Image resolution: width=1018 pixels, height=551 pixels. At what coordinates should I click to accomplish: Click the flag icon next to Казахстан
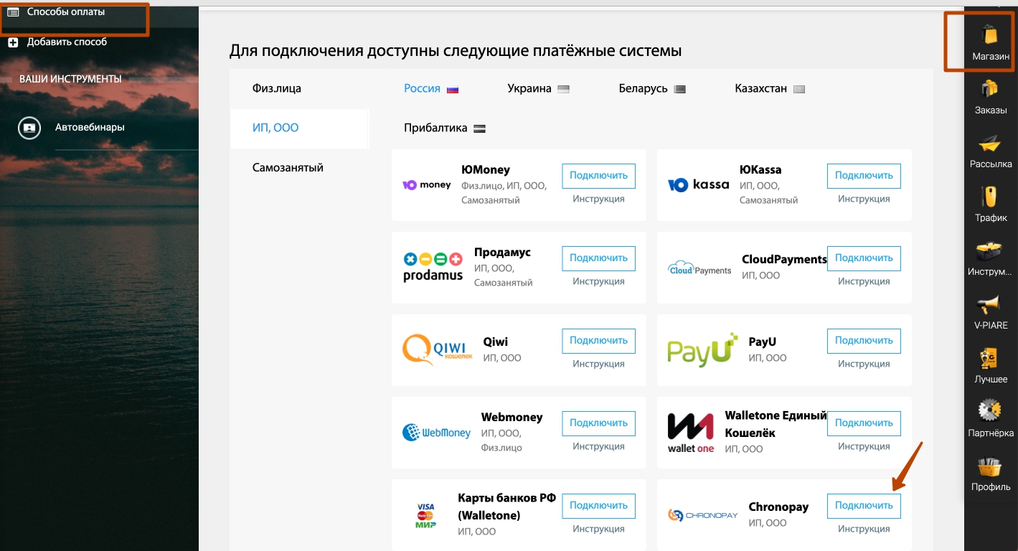[799, 90]
